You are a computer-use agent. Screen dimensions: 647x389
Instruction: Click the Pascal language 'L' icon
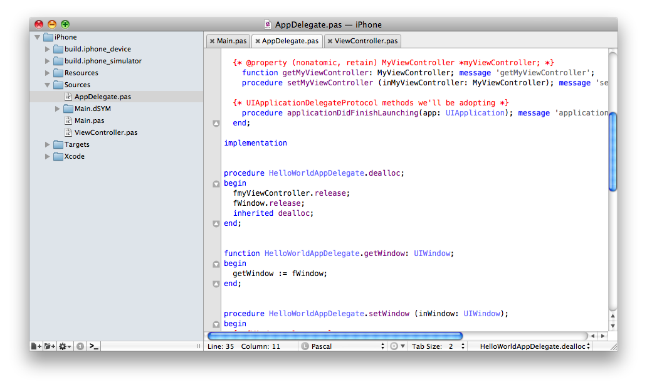(305, 346)
